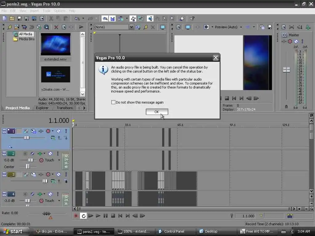The height and width of the screenshot is (236, 315).
Task: Select the y2mate.com media thumbnail
Action: [56, 74]
